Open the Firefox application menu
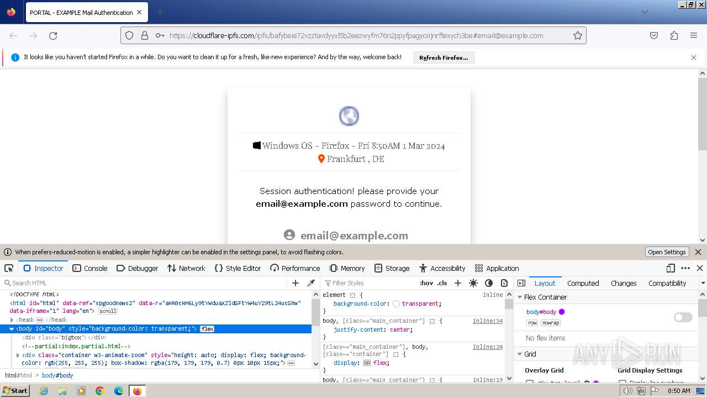This screenshot has height=398, width=707. pyautogui.click(x=694, y=35)
